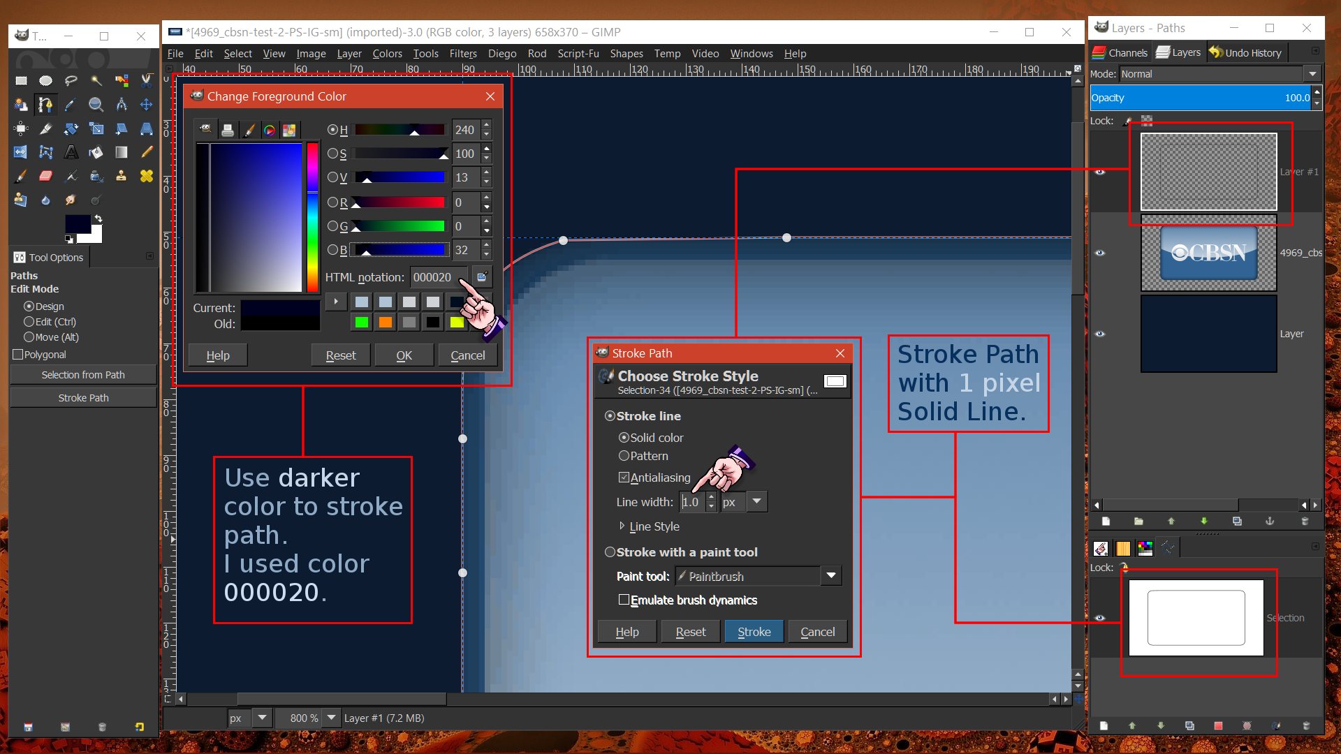Select the Rotate tool
Image resolution: width=1341 pixels, height=754 pixels.
[71, 128]
